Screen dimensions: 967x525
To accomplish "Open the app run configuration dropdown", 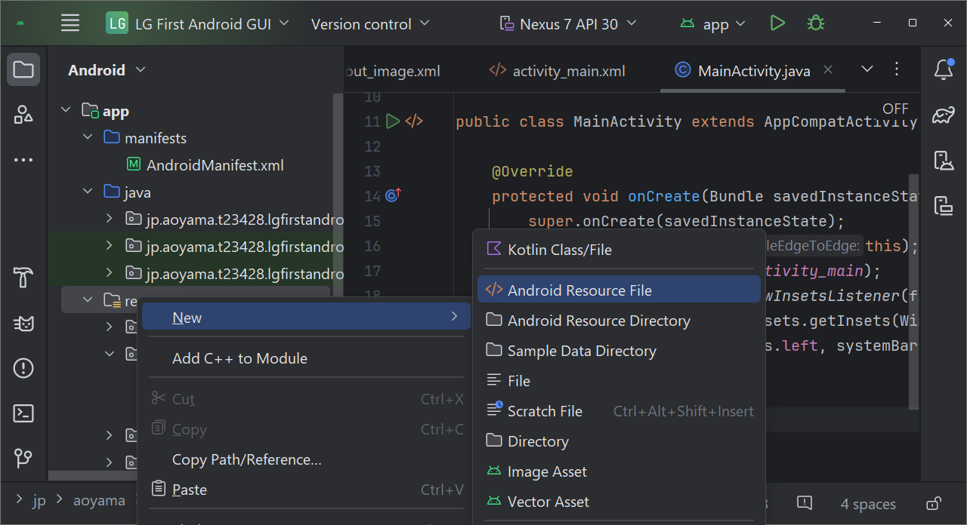I will point(712,24).
